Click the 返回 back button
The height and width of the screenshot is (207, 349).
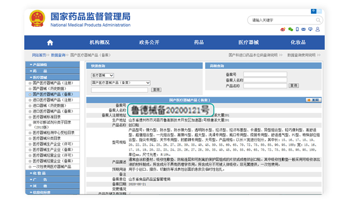pyautogui.click(x=313, y=100)
